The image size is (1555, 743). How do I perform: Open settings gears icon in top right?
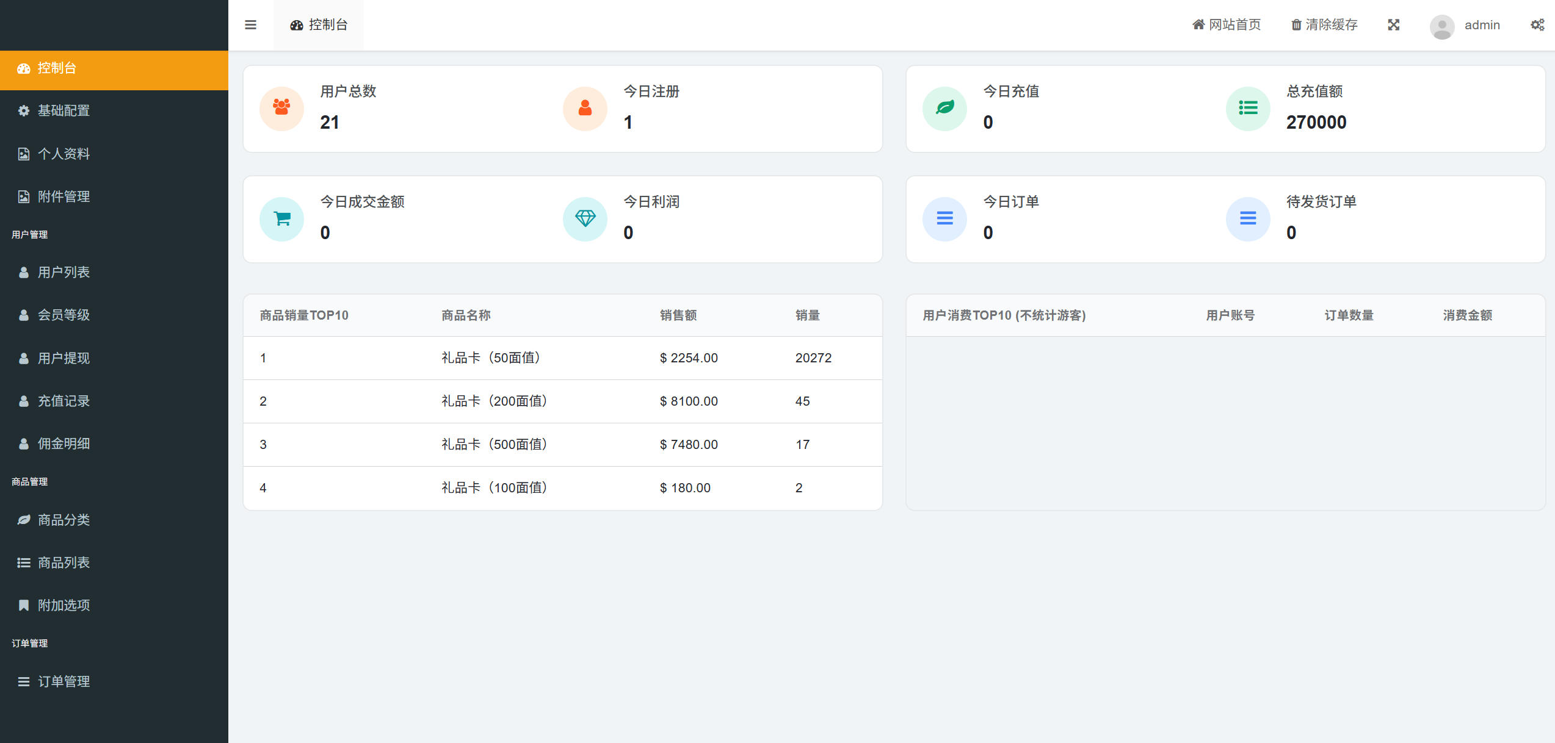(1537, 25)
